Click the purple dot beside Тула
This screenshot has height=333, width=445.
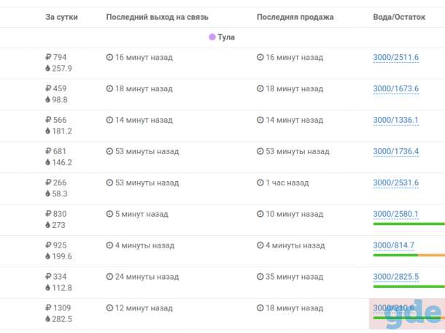[212, 37]
